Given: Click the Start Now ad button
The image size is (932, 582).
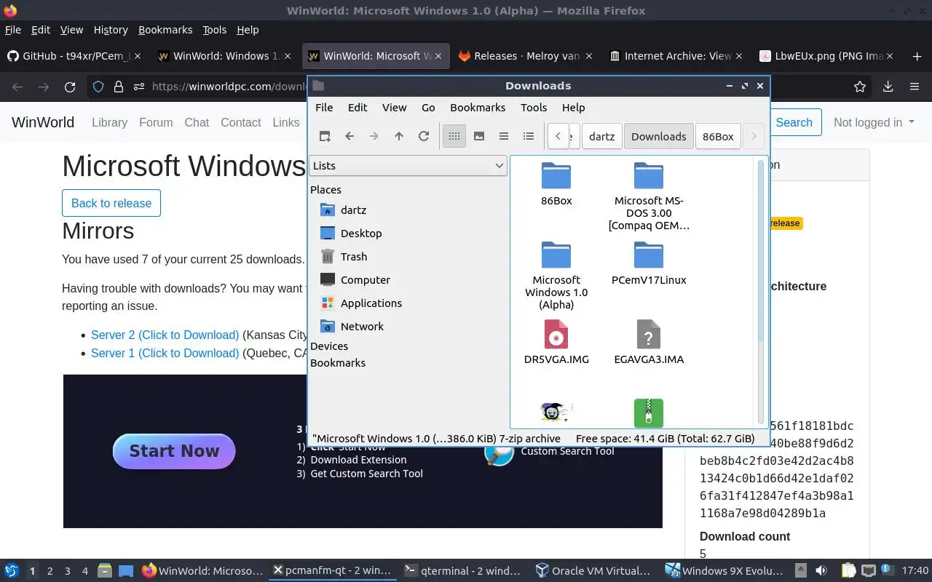Looking at the screenshot, I should click(x=174, y=451).
